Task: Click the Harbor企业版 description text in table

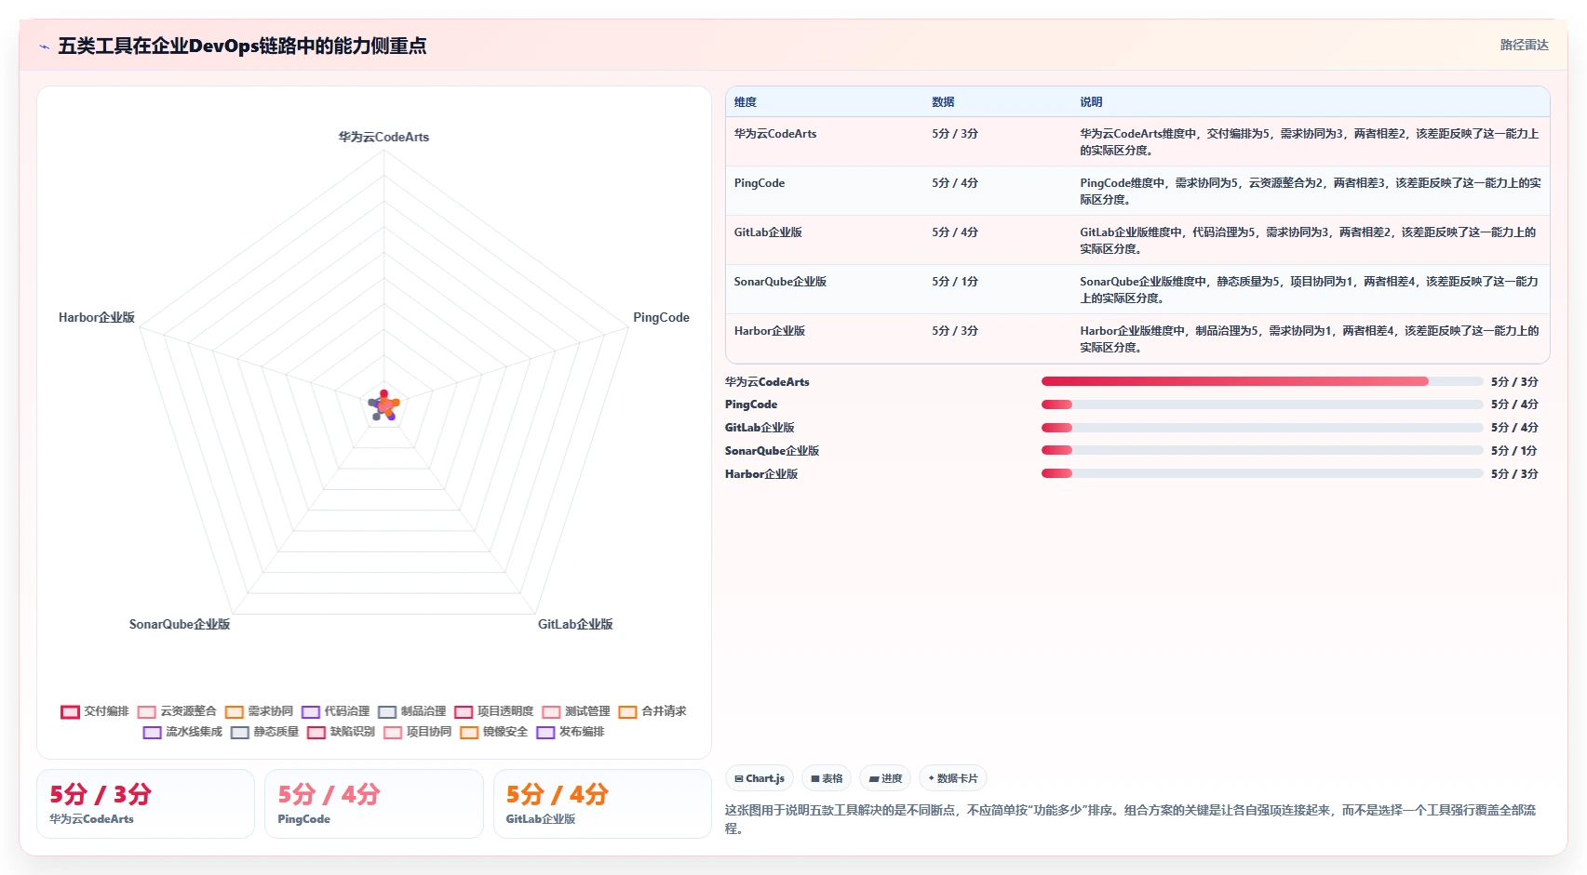Action: [x=1310, y=338]
